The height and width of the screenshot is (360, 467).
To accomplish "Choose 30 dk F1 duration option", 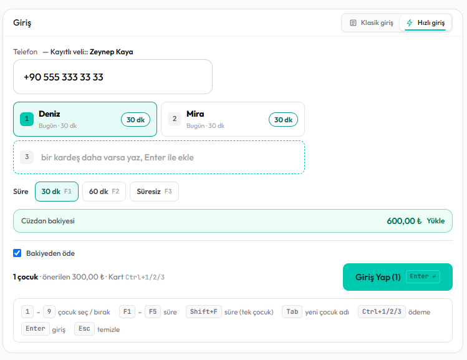I will tap(57, 192).
